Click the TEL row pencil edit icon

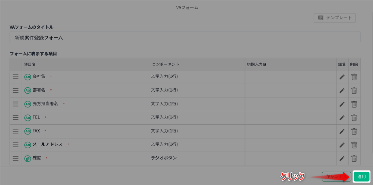(342, 117)
